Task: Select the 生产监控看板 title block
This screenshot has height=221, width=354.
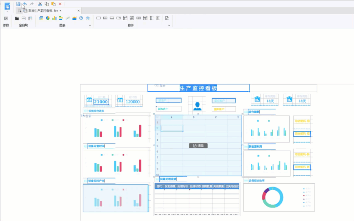Action: pyautogui.click(x=198, y=88)
